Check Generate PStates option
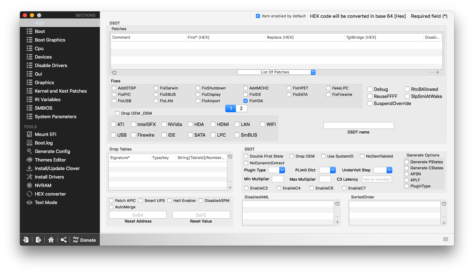The image size is (474, 274). coord(406,162)
